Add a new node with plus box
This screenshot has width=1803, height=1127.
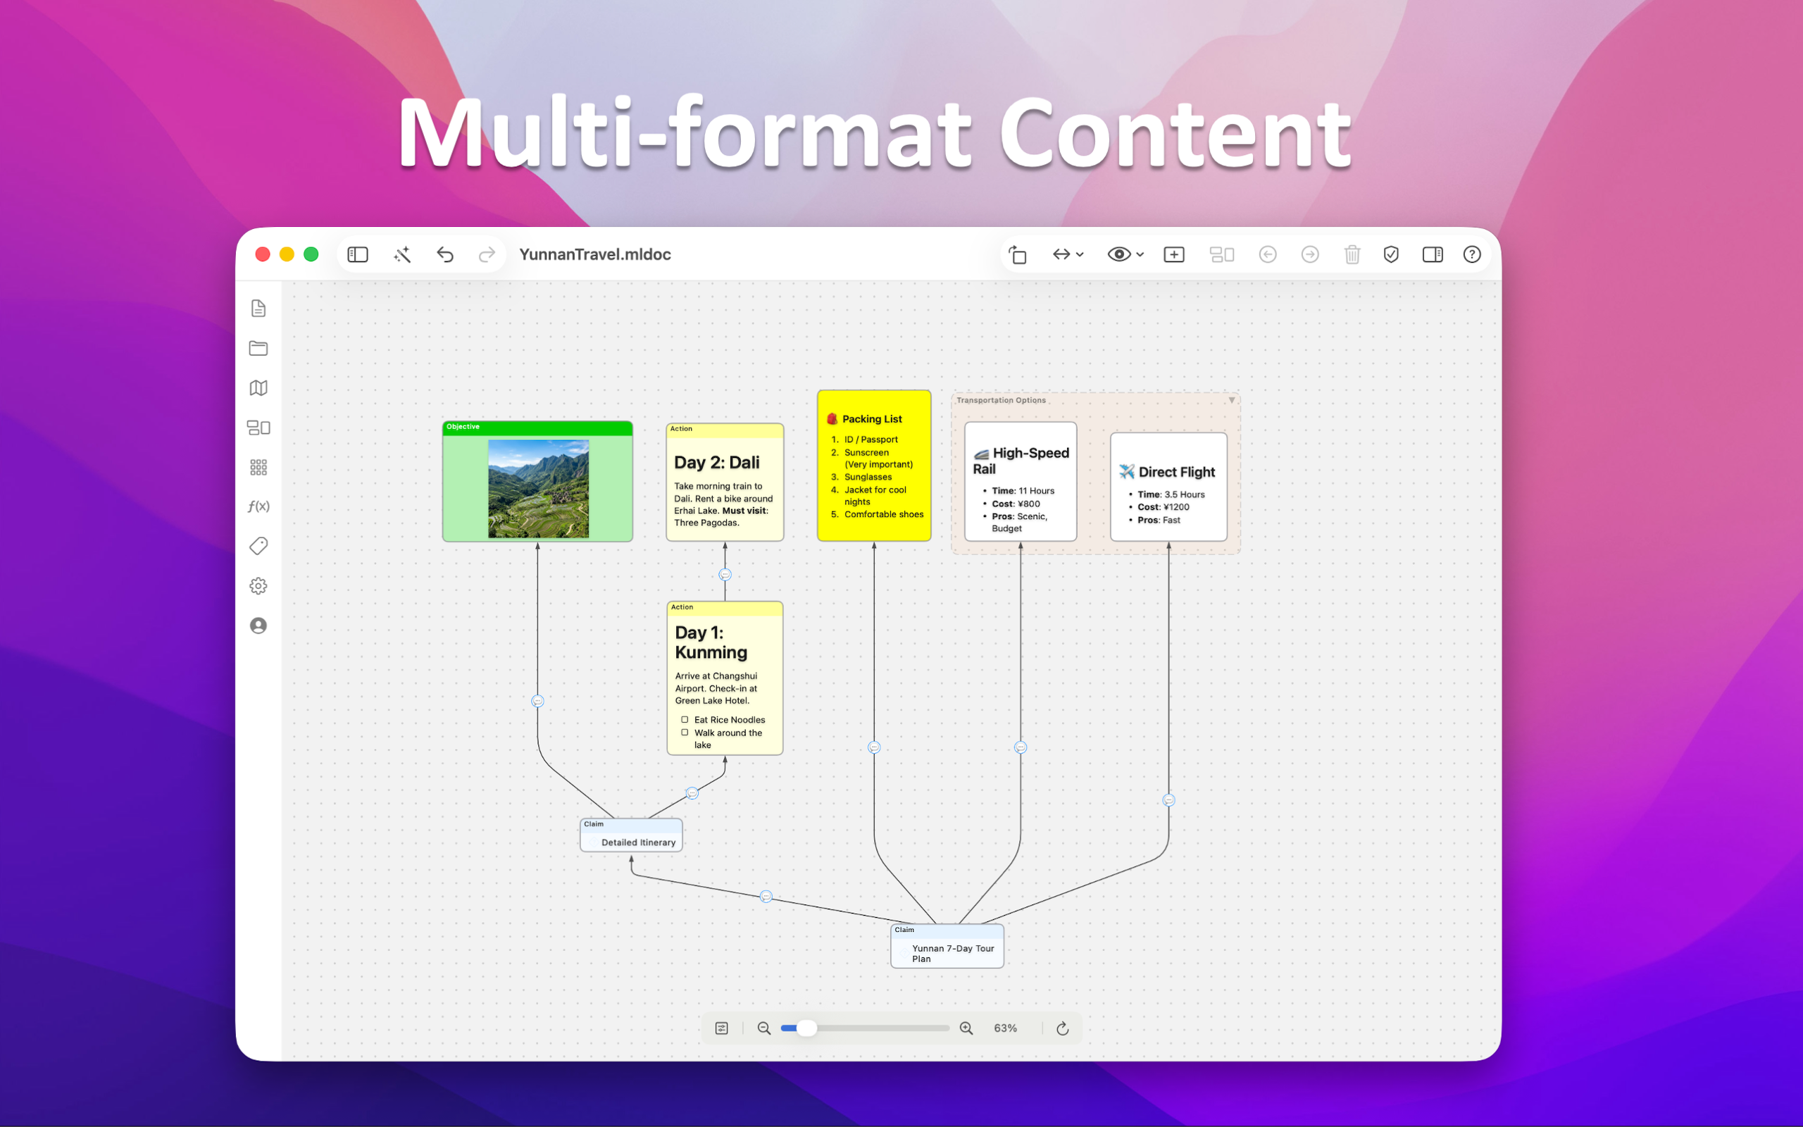[x=1174, y=254]
